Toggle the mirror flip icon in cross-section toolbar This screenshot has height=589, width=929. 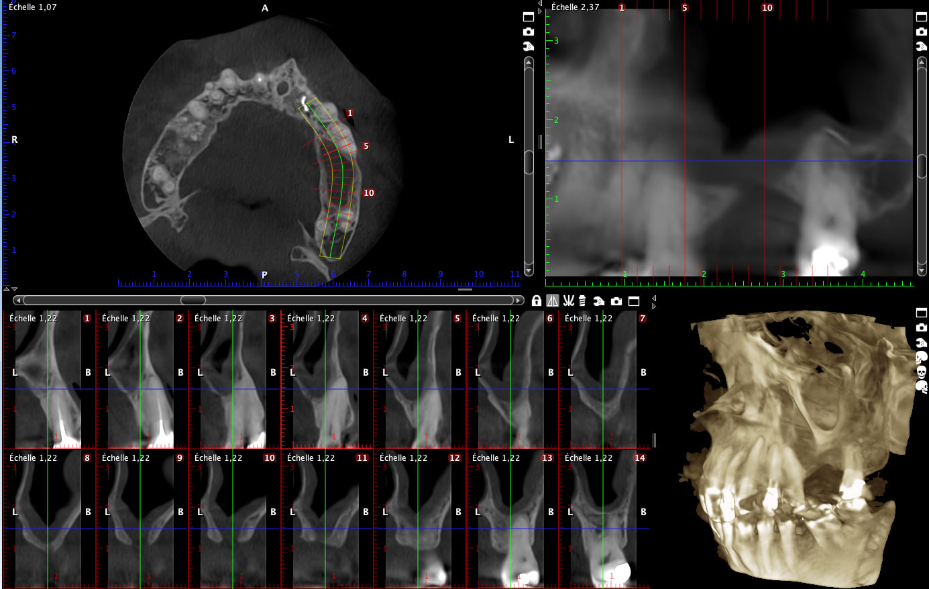(553, 301)
